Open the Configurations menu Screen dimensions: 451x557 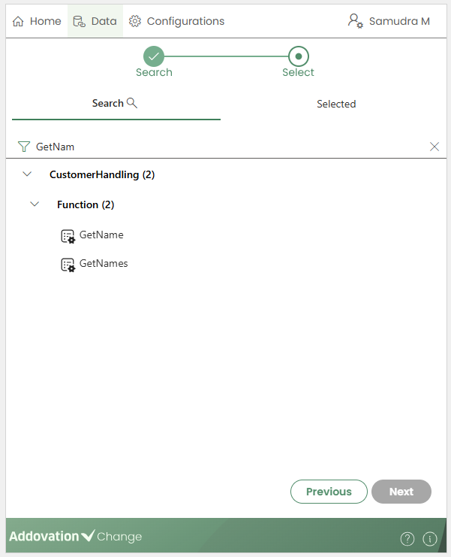tap(176, 21)
